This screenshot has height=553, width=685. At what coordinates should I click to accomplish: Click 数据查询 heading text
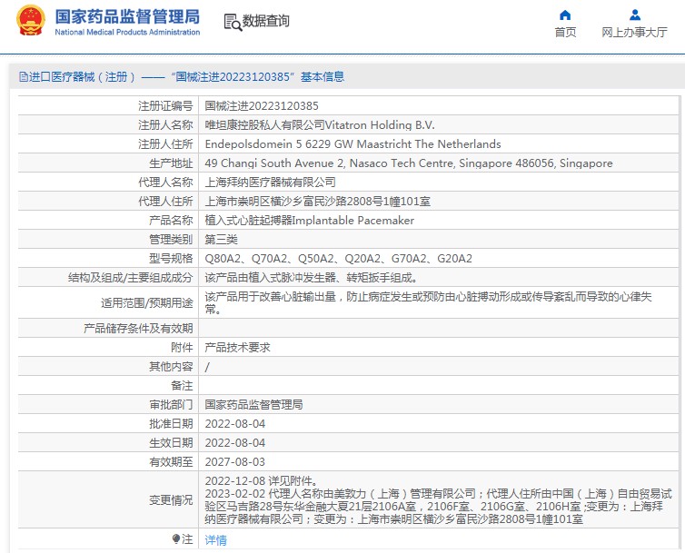click(x=265, y=21)
